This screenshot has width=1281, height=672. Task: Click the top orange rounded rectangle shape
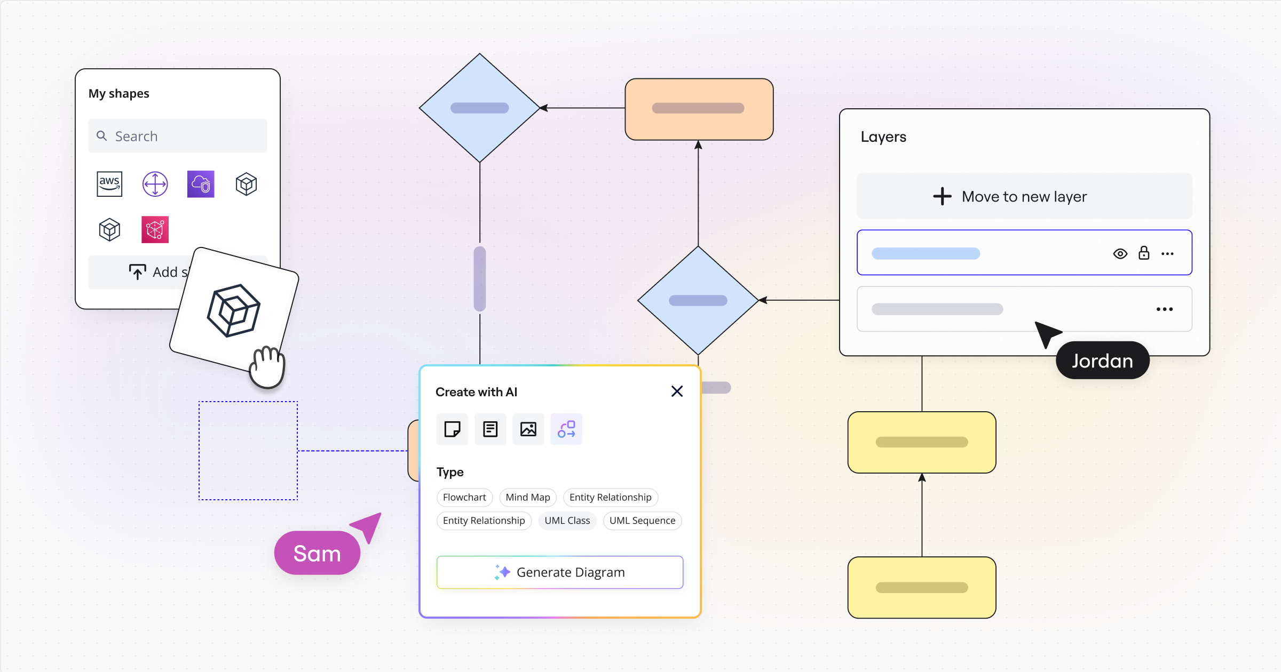699,109
